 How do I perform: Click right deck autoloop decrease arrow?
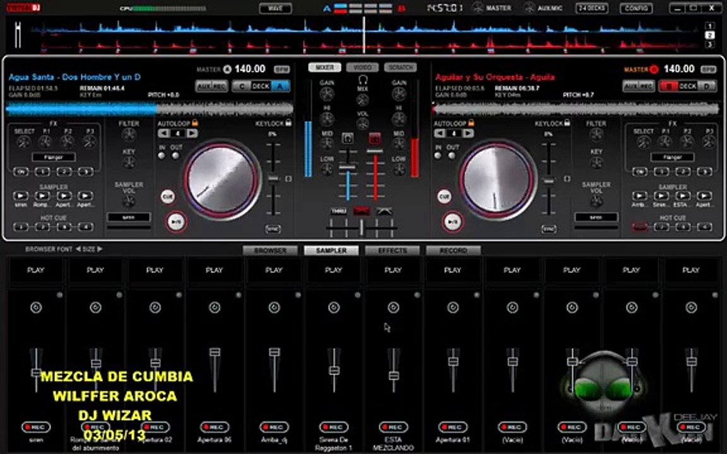pyautogui.click(x=439, y=134)
